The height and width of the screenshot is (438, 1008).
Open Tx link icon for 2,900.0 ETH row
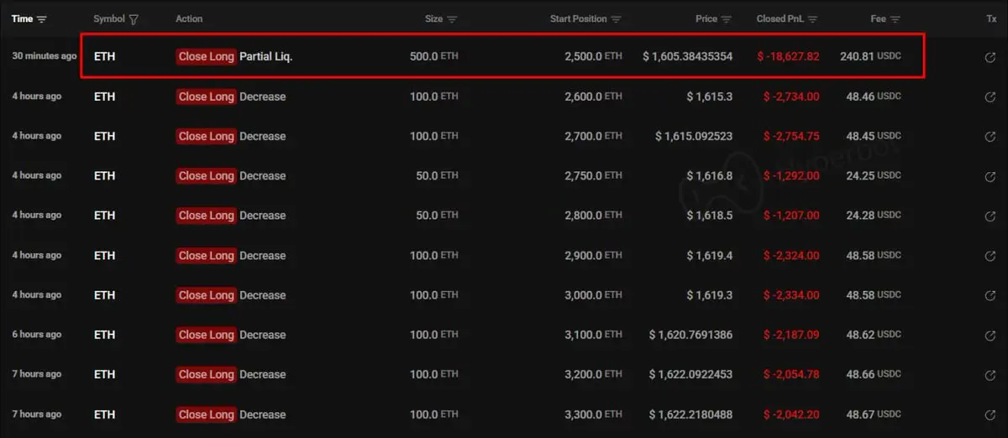(x=990, y=255)
